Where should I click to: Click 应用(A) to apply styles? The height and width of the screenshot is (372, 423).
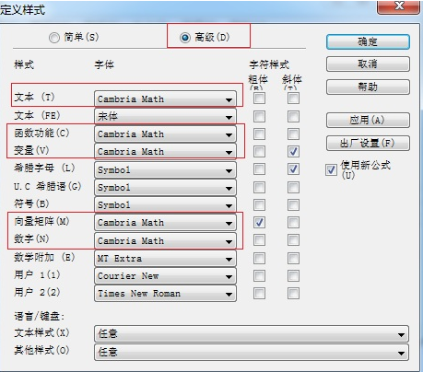pos(368,120)
